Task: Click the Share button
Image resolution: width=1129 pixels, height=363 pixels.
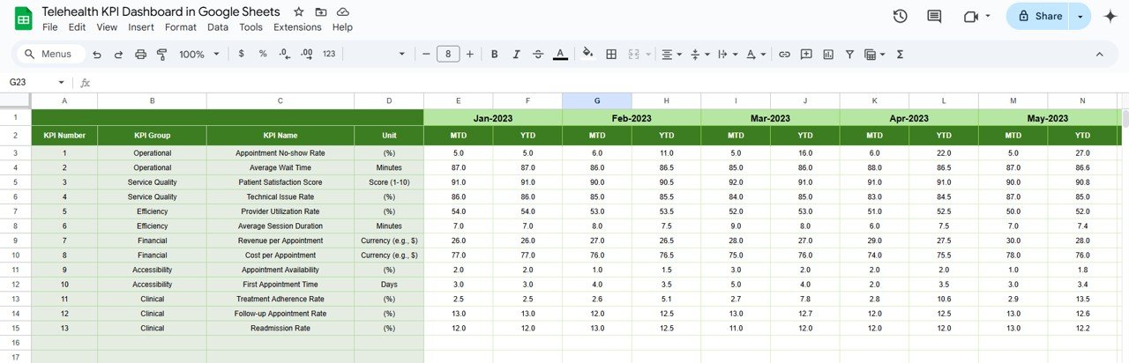Action: [x=1039, y=16]
